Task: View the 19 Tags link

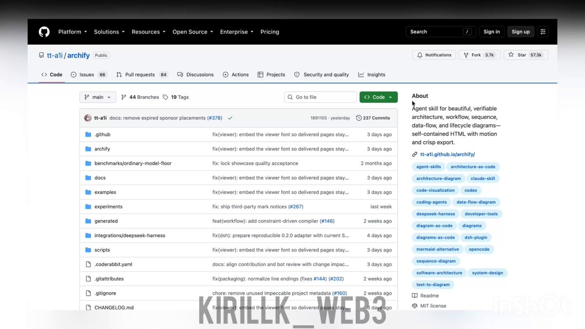Action: pos(175,97)
